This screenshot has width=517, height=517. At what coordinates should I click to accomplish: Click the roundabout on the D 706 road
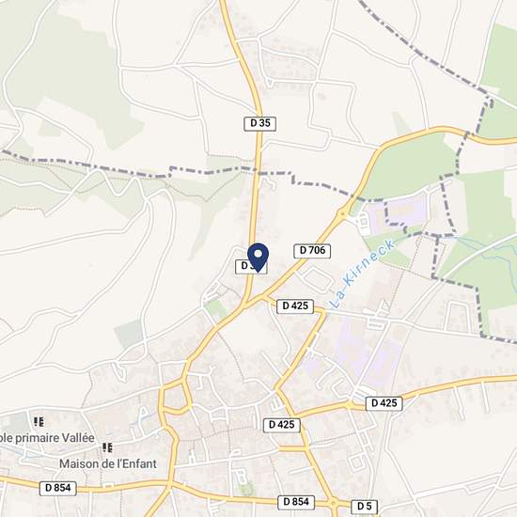[342, 214]
